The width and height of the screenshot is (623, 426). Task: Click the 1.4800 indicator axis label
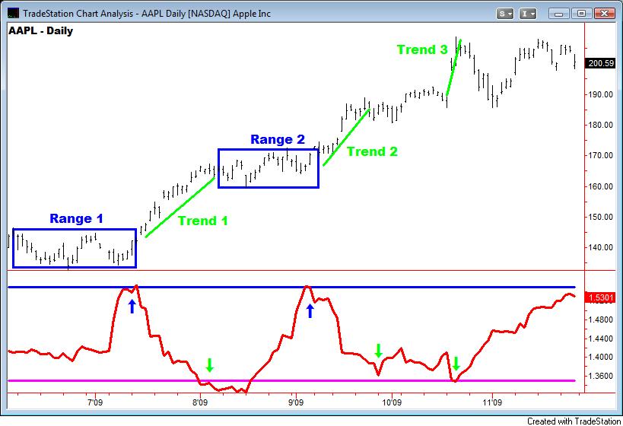coord(601,319)
